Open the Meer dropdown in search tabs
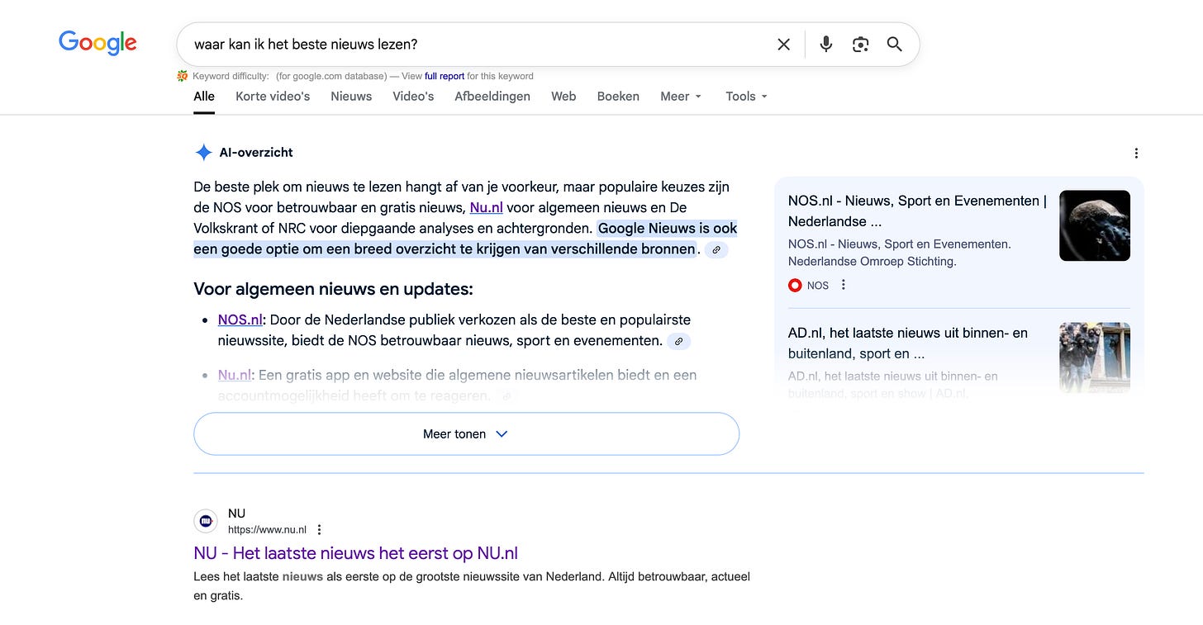 681,96
